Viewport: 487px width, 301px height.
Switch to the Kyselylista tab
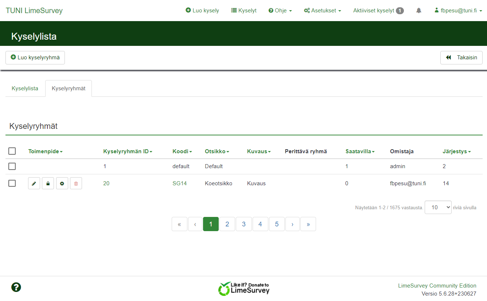pos(25,88)
